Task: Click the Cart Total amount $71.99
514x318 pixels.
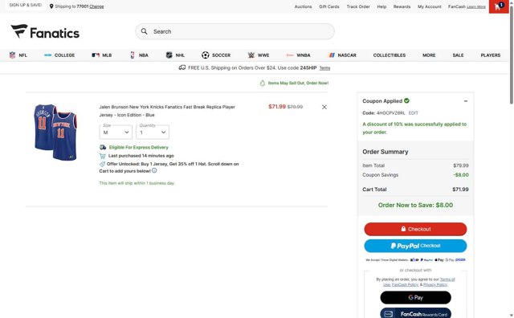Action: pos(460,190)
